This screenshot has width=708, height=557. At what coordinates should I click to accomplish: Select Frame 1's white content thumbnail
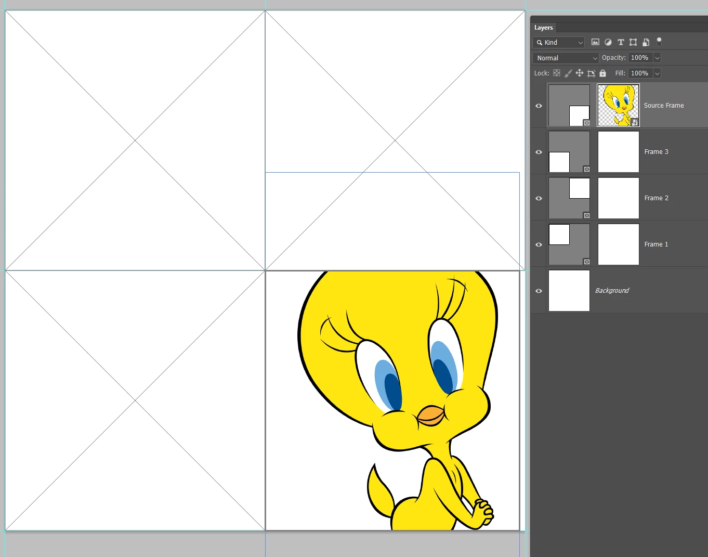click(x=619, y=244)
